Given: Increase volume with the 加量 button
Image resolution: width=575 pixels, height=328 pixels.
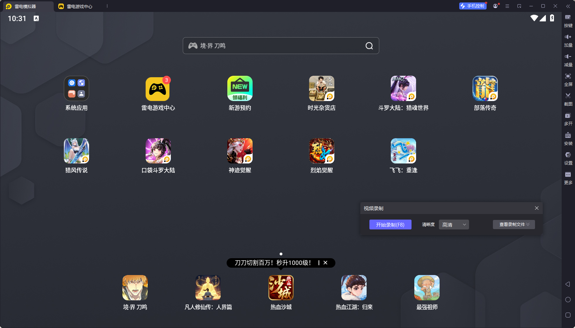Looking at the screenshot, I should click(568, 41).
